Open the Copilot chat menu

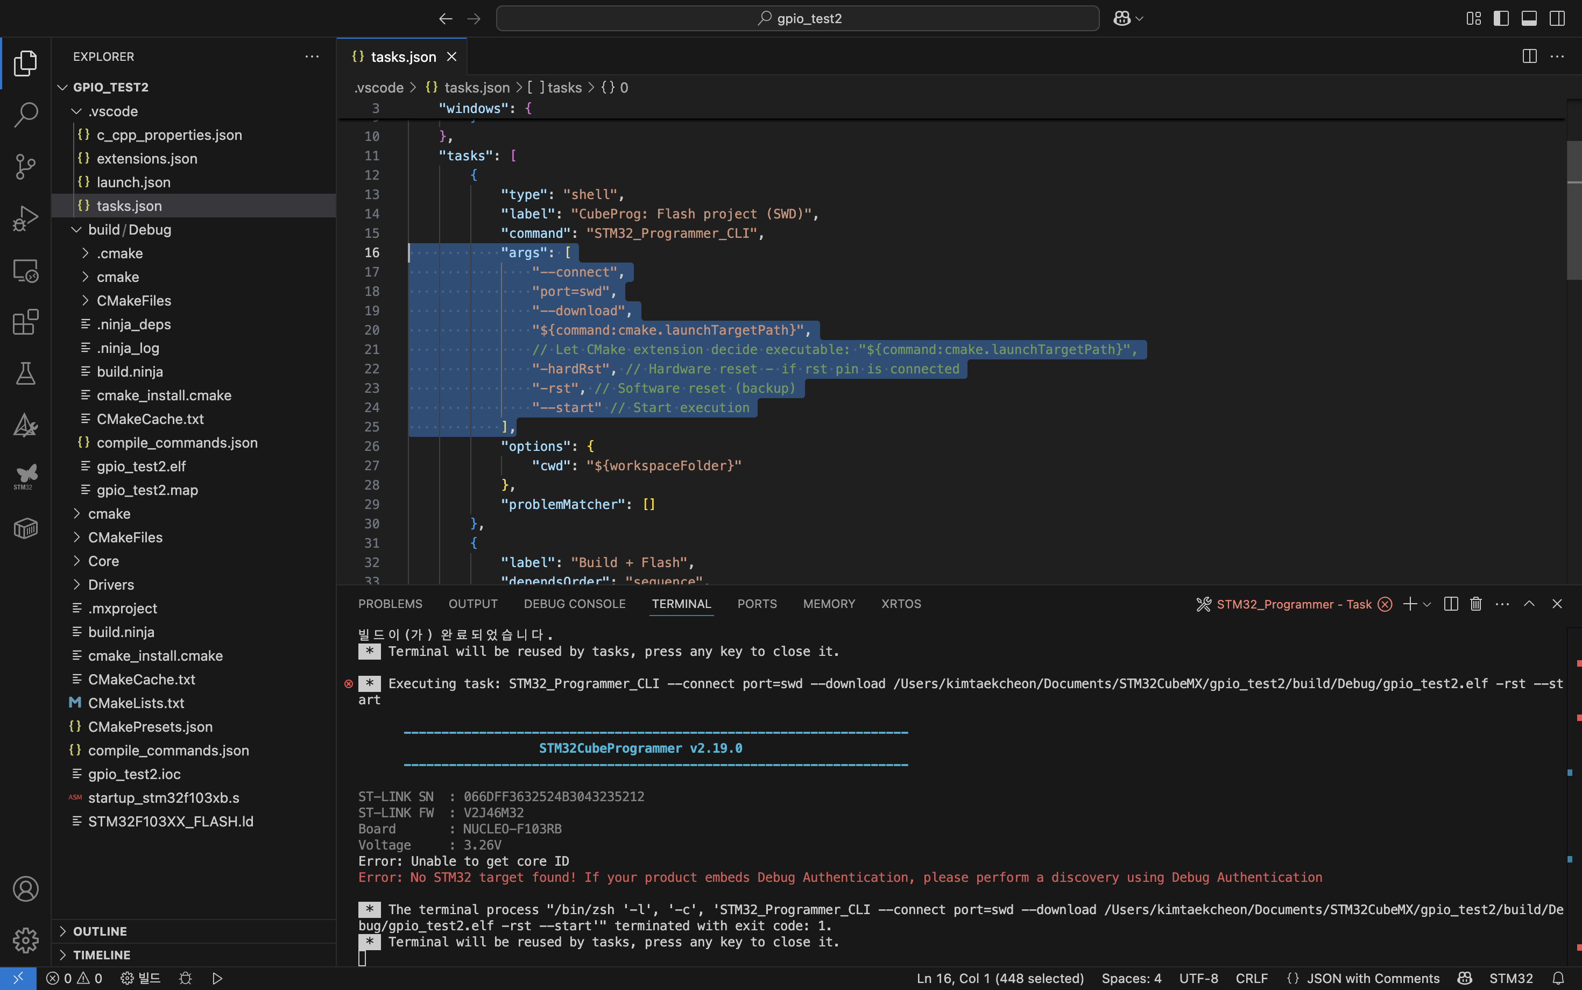(x=1127, y=19)
